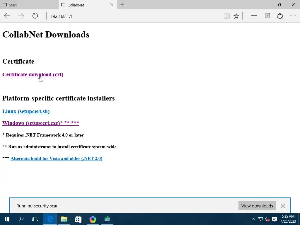The image size is (300, 225).
Task: Add page to favorites with star icon
Action: coord(236,16)
